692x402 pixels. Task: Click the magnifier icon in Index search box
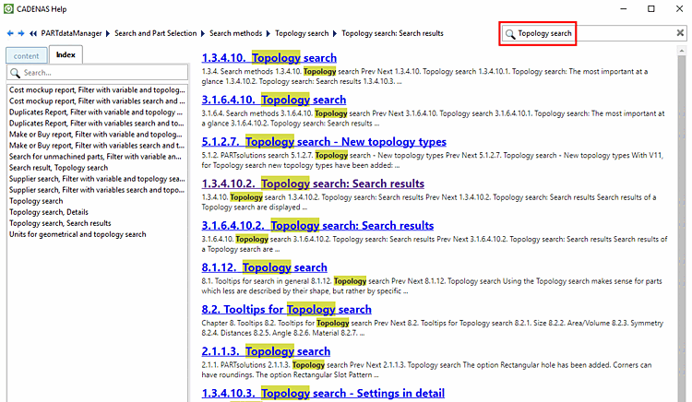click(x=16, y=73)
